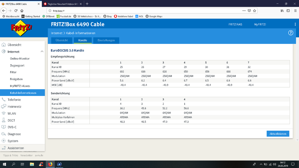This screenshot has width=299, height=168.
Task: Click the Assistenten icon in sidebar
Action: point(4,148)
